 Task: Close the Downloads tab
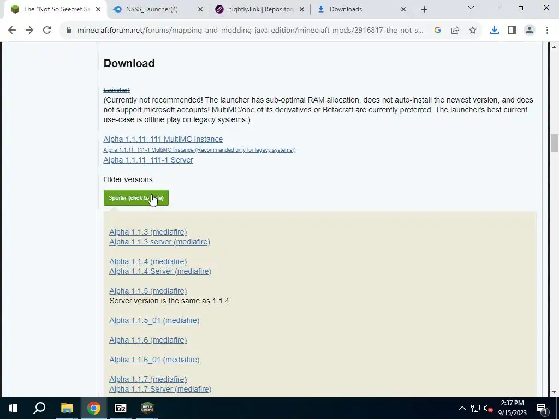tap(403, 9)
